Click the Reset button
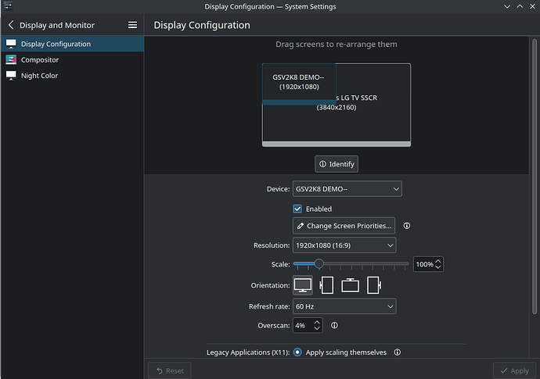 170,370
